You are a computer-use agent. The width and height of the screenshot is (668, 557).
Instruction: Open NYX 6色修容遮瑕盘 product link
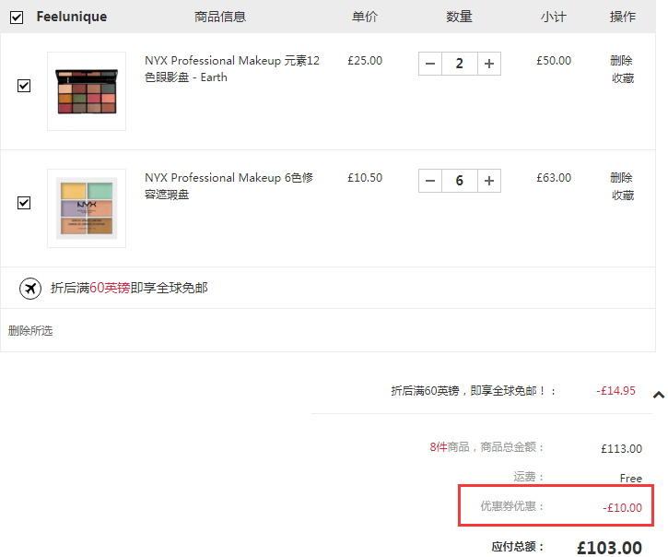[x=229, y=186]
